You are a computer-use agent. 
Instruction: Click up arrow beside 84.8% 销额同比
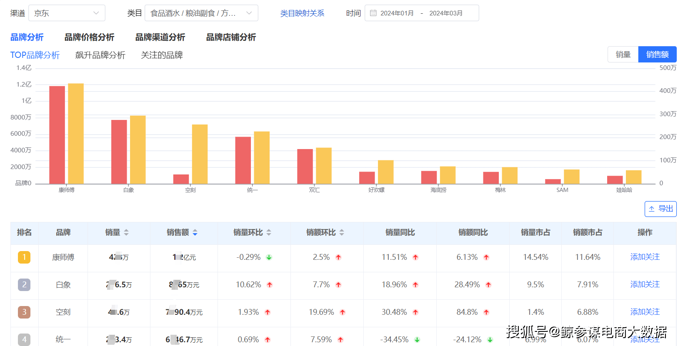486,312
